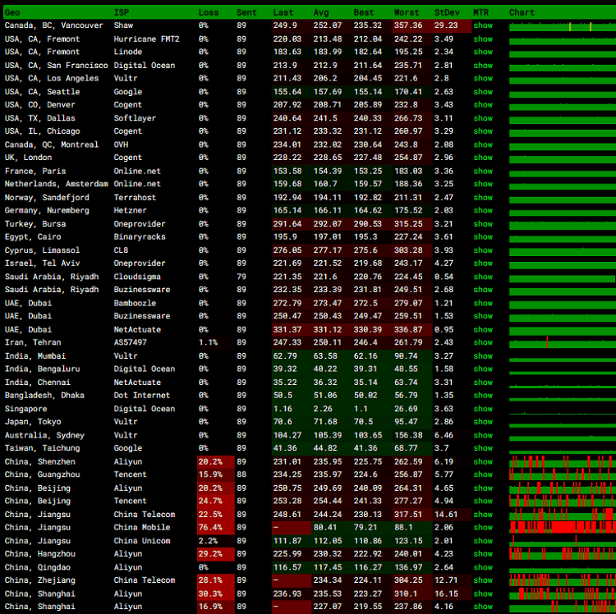616x614 pixels.
Task: Show MTR for Amsterdam Online.net
Action: pos(482,184)
